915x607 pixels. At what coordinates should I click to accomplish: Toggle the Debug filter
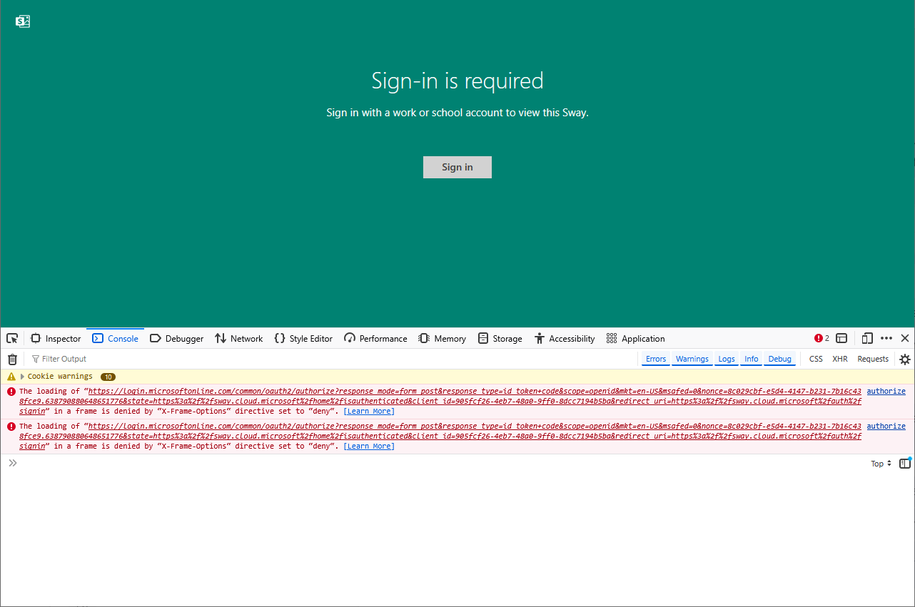point(780,359)
